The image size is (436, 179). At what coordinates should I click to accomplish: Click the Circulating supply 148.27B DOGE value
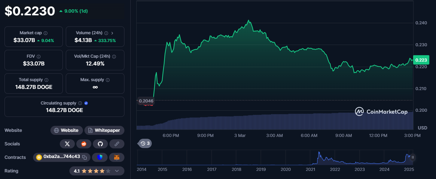(64, 110)
